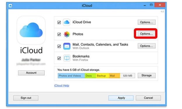Click the 4.0 version number

tap(162, 12)
